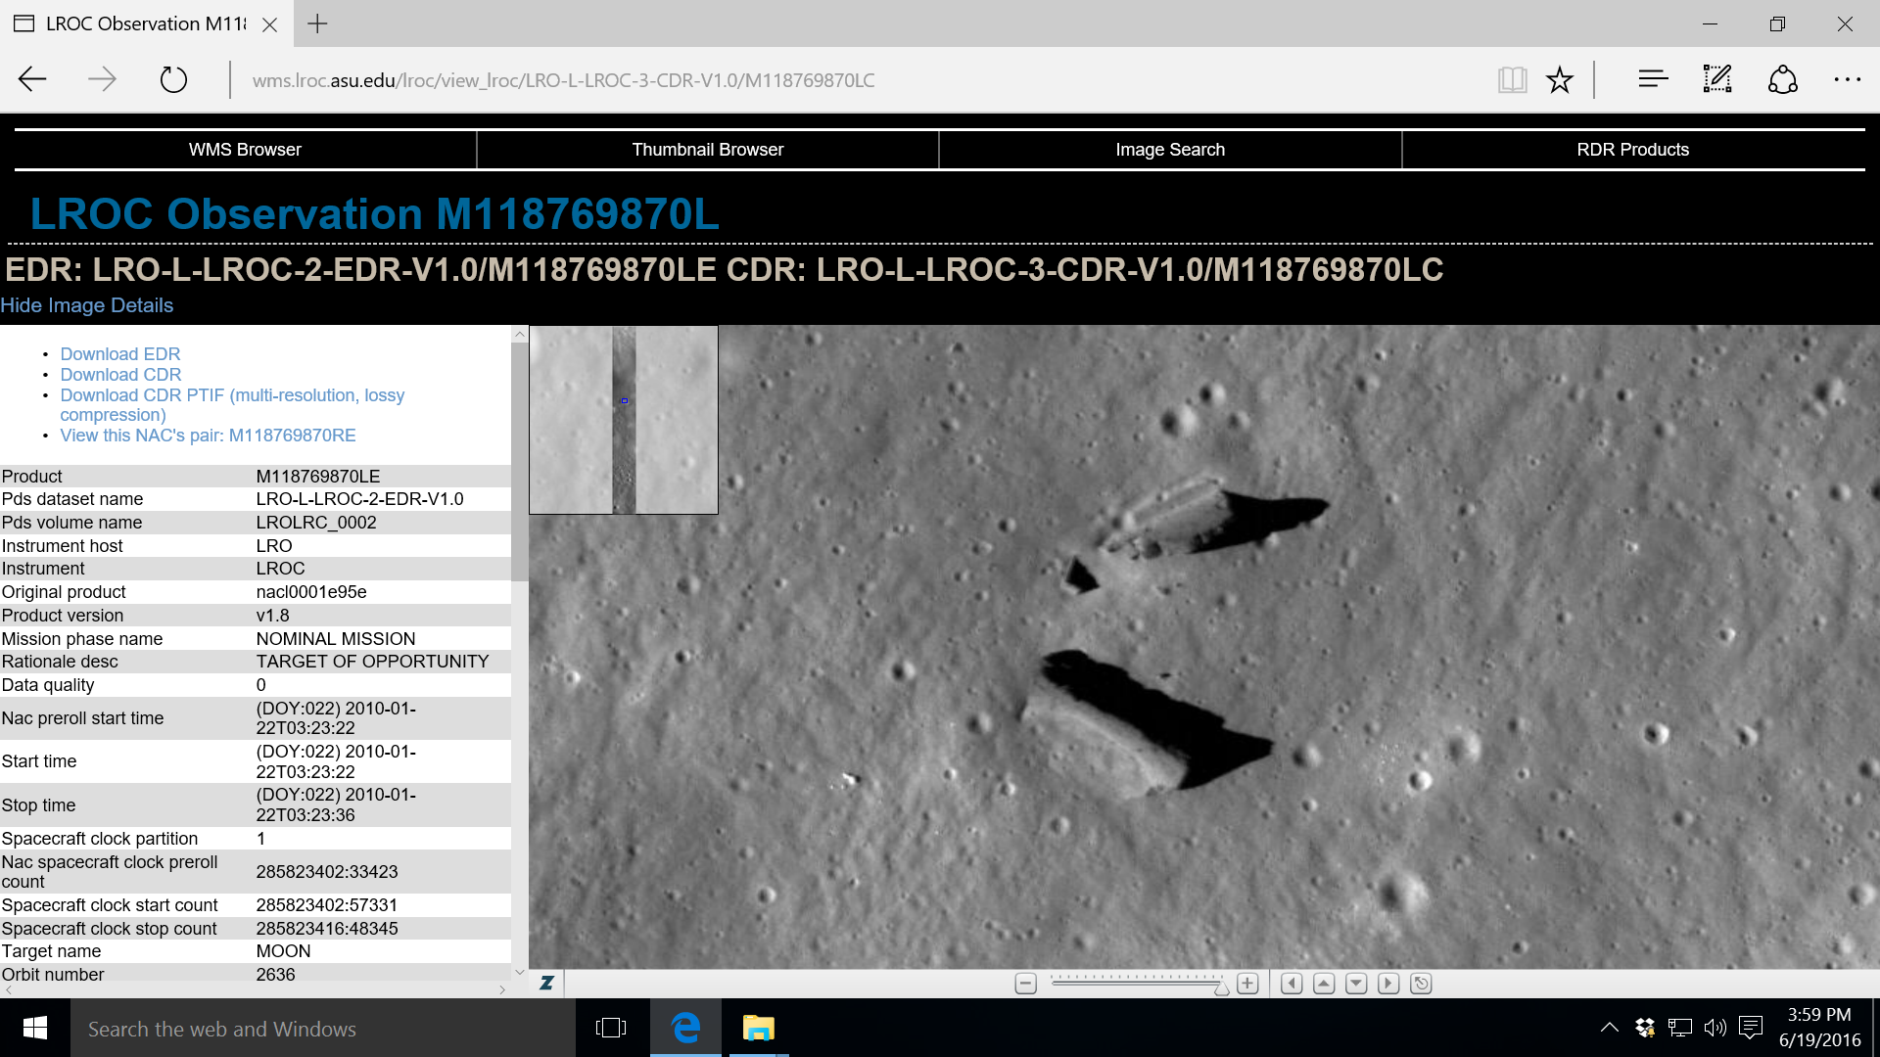Screen dimensions: 1880x1057
Task: Pan image down with arrow button
Action: [x=1356, y=984]
